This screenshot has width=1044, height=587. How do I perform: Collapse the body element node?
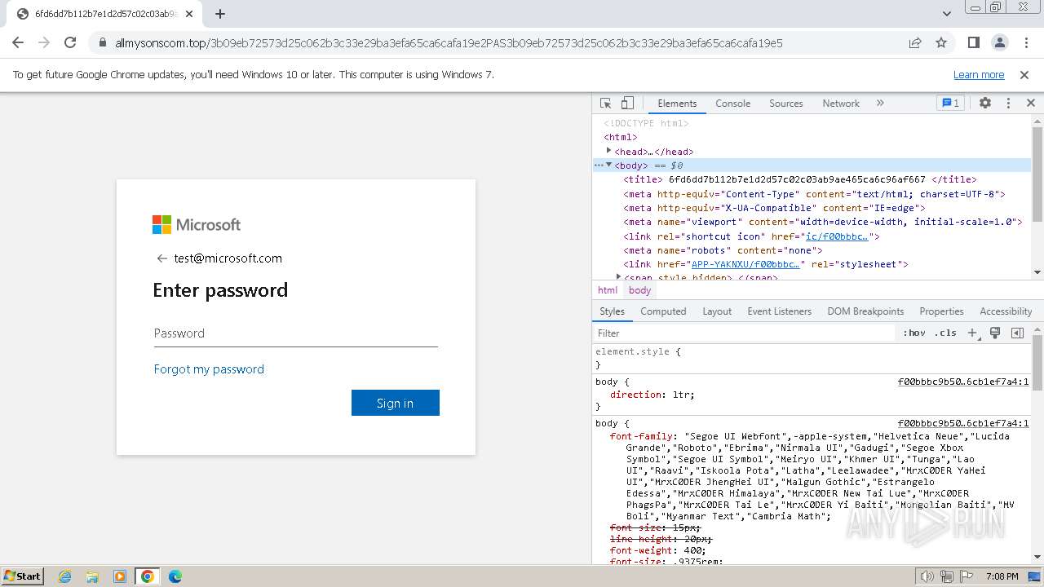(608, 165)
